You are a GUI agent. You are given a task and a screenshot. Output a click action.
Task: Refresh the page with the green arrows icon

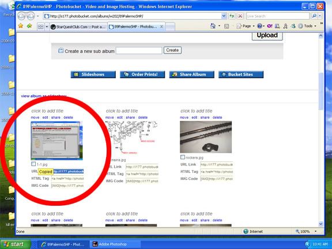pos(232,16)
